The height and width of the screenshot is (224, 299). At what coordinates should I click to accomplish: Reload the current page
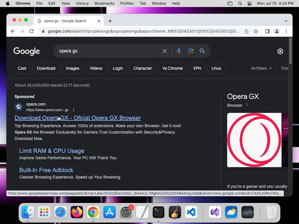click(32, 31)
